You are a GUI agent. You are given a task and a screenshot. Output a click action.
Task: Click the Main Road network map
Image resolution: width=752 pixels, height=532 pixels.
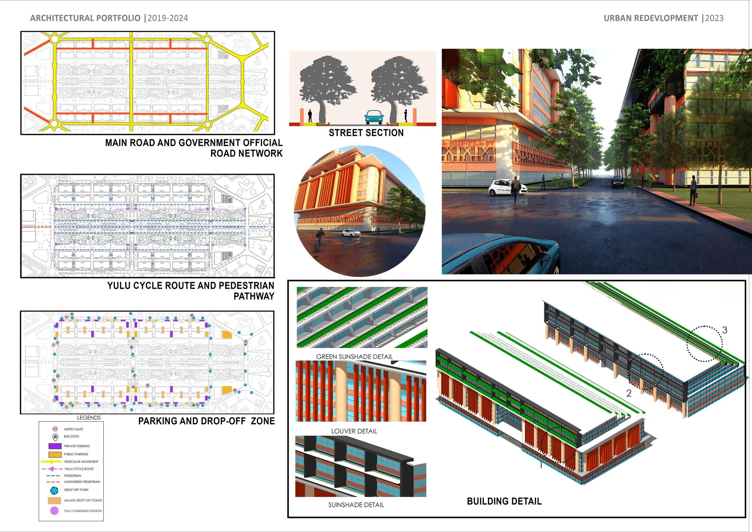[147, 83]
